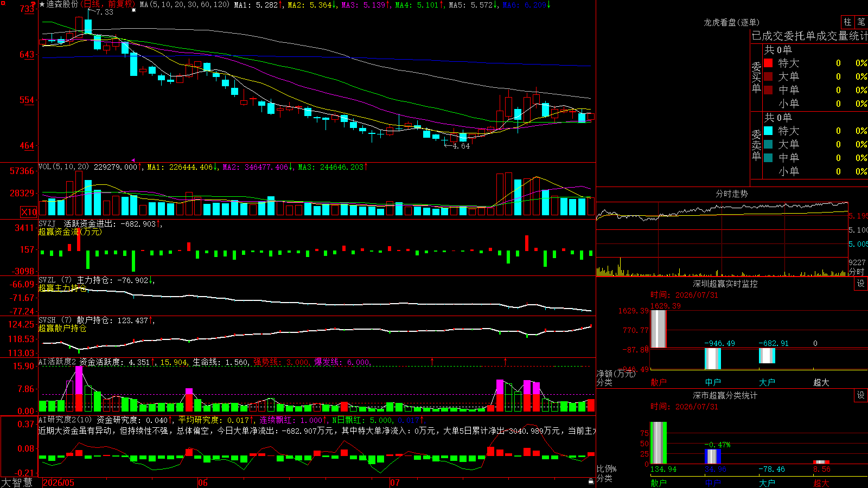Image resolution: width=868 pixels, height=488 pixels.
Task: Open 设 settings for 深市超赢分类统计
Action: (x=861, y=395)
